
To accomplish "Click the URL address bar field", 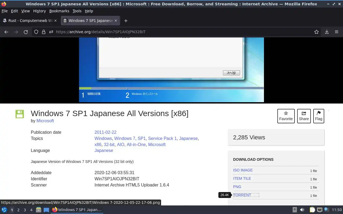I will [x=177, y=32].
